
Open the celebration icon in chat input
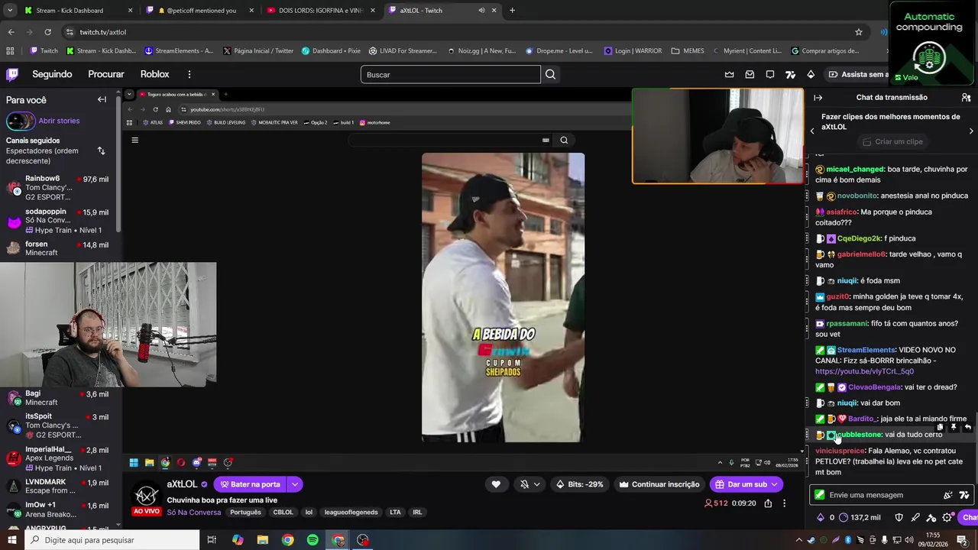click(948, 495)
